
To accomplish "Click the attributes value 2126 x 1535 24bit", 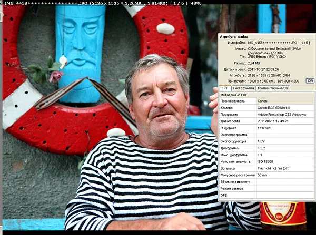I will tap(269, 75).
